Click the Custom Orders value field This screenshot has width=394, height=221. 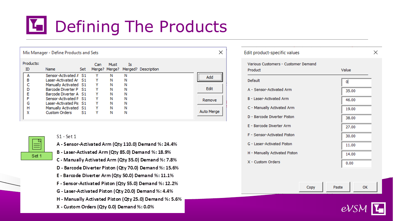(x=356, y=163)
